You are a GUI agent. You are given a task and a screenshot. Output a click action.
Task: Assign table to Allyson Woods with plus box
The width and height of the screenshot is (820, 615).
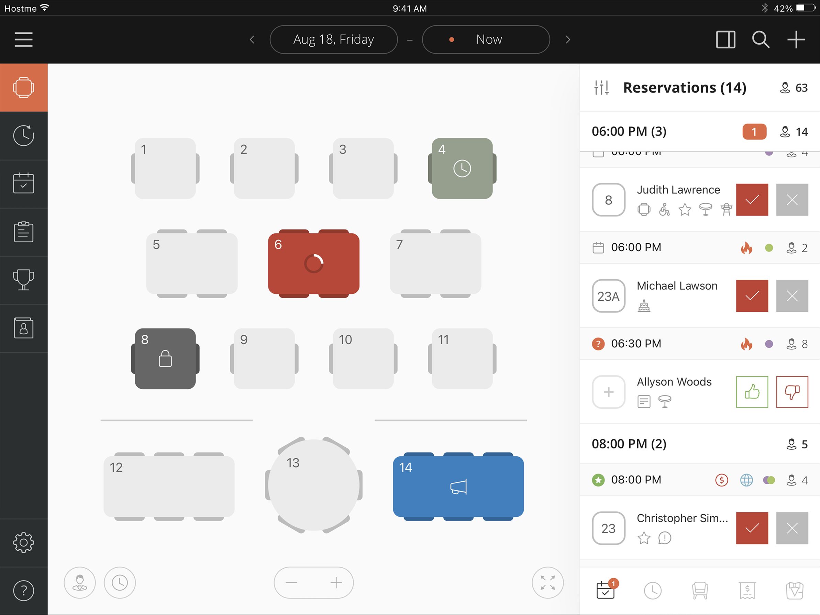pos(608,392)
